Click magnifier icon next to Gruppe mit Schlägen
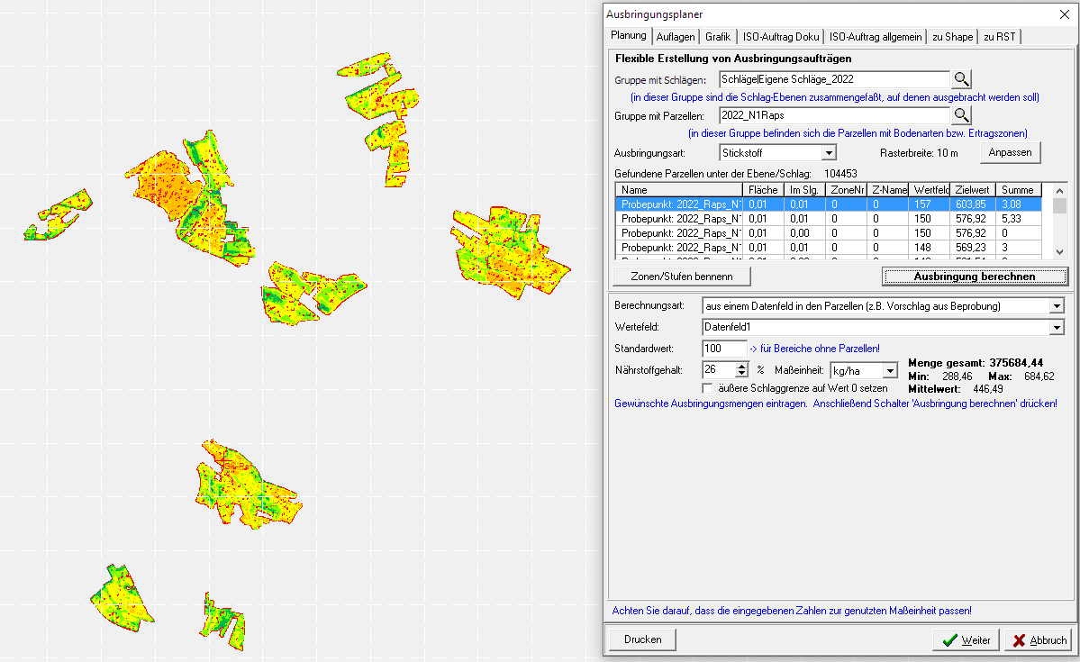This screenshot has width=1080, height=662. point(962,79)
